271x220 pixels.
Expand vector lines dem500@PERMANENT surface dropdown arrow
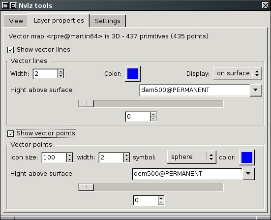click(x=255, y=90)
